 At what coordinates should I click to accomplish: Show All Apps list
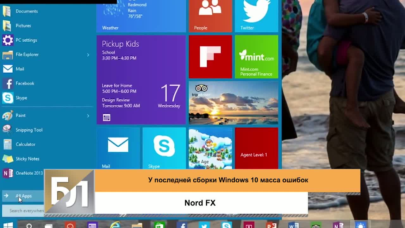pyautogui.click(x=23, y=196)
